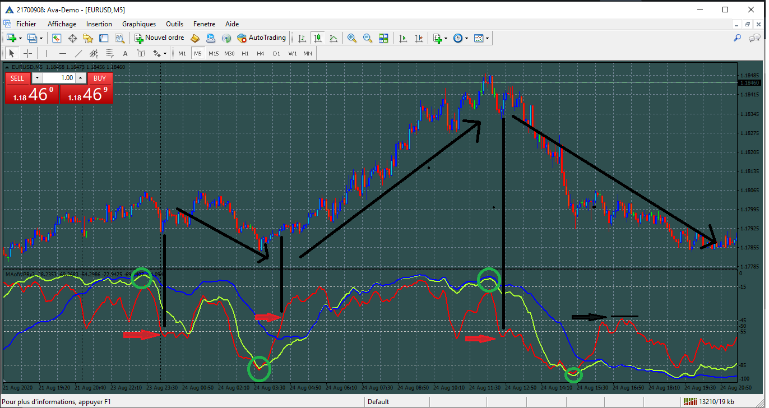The width and height of the screenshot is (769, 408).
Task: Toggle chart shift from right edge
Action: [419, 38]
